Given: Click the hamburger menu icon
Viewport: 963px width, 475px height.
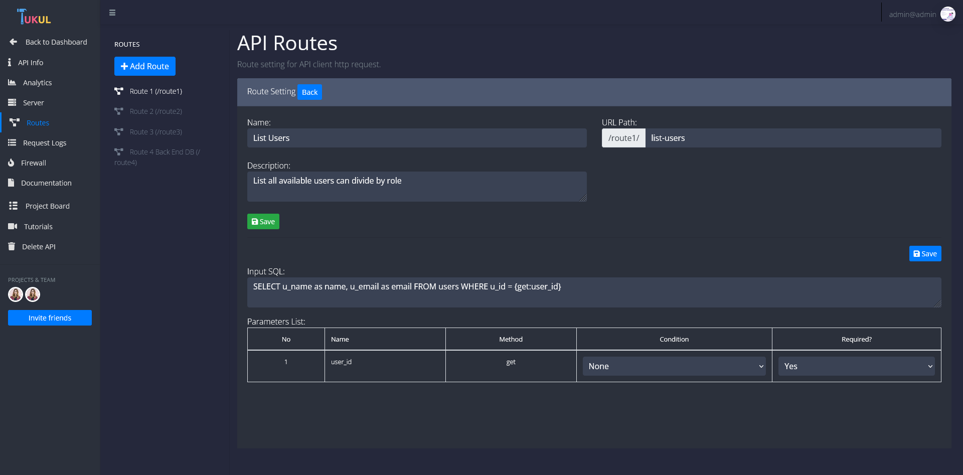Looking at the screenshot, I should pos(112,13).
